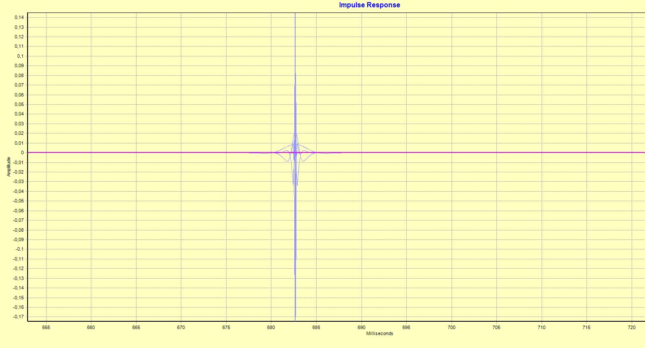This screenshot has width=645, height=348.
Task: Click the 655 milliseconds tick label
Action: [46, 327]
